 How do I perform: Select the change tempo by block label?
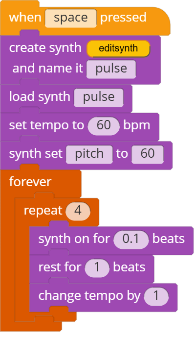(89, 296)
